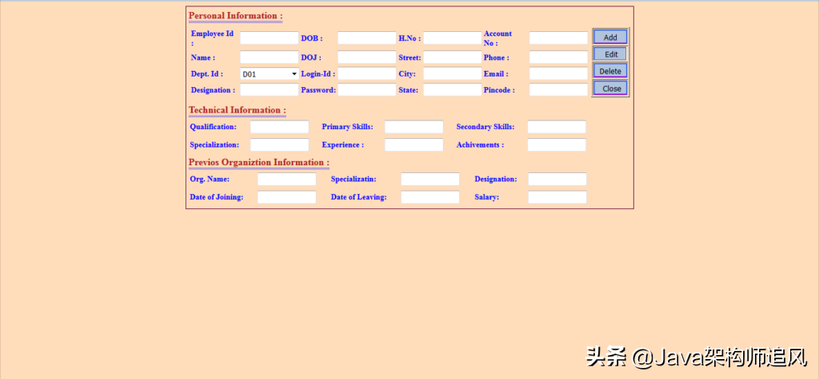Click the Previos Organiztion Information heading

(x=259, y=162)
